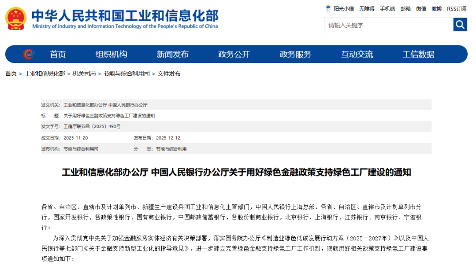Open 政务服务 in the navigation bar
Image resolution: width=476 pixels, height=265 pixels.
pos(295,54)
